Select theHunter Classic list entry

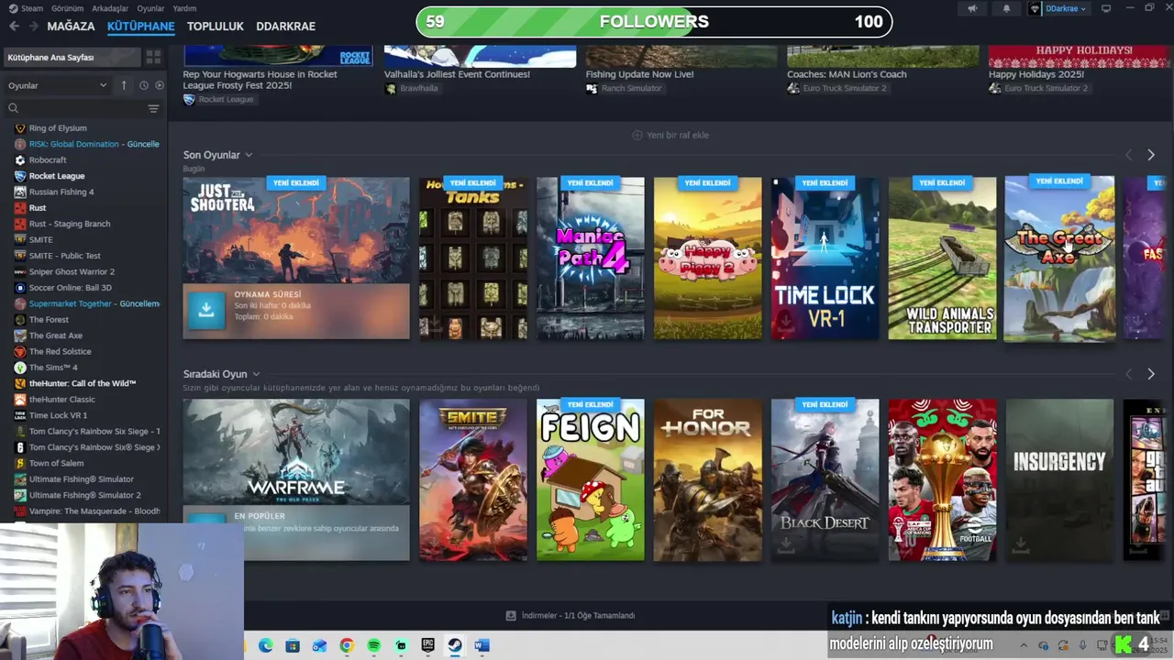click(61, 400)
